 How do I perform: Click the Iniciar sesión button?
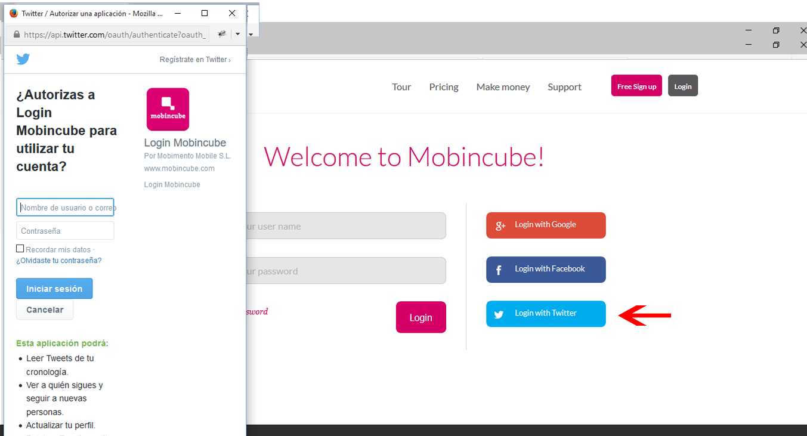(54, 289)
